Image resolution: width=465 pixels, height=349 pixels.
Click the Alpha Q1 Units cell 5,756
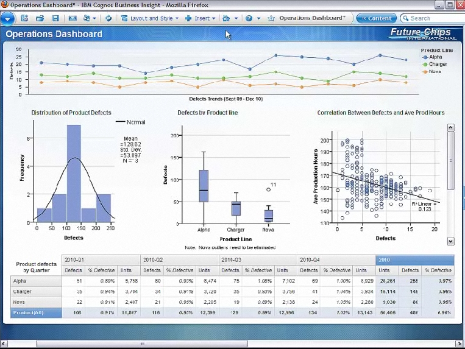(x=129, y=281)
